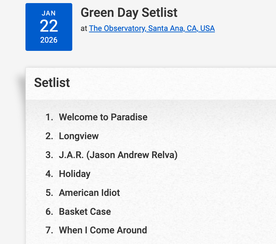
Task: Click list number 4 beside Holiday
Action: [49, 174]
